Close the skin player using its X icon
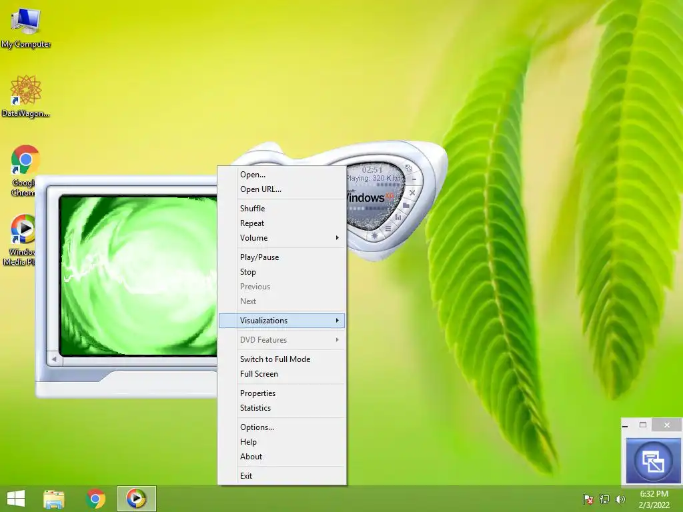The height and width of the screenshot is (512, 683). [412, 193]
